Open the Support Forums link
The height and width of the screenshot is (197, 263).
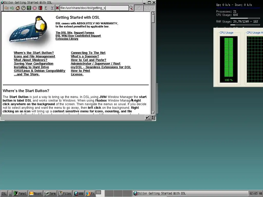point(84,33)
